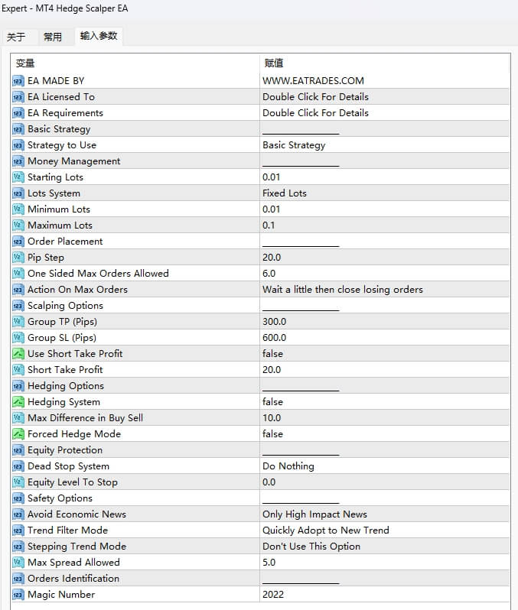Click the Pip Step variable icon
Viewport: 518px width, 610px height.
pos(18,258)
